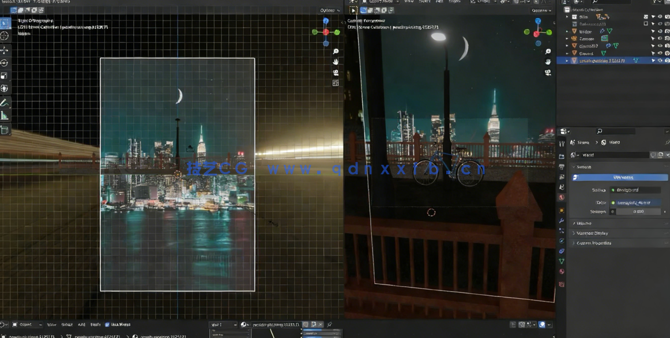Viewport: 670px width, 338px height.
Task: Expand the Custom Properties panel
Action: (x=594, y=243)
